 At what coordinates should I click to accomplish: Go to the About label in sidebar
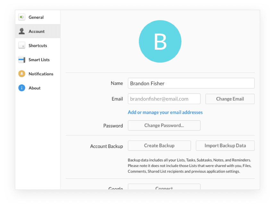tap(35, 88)
